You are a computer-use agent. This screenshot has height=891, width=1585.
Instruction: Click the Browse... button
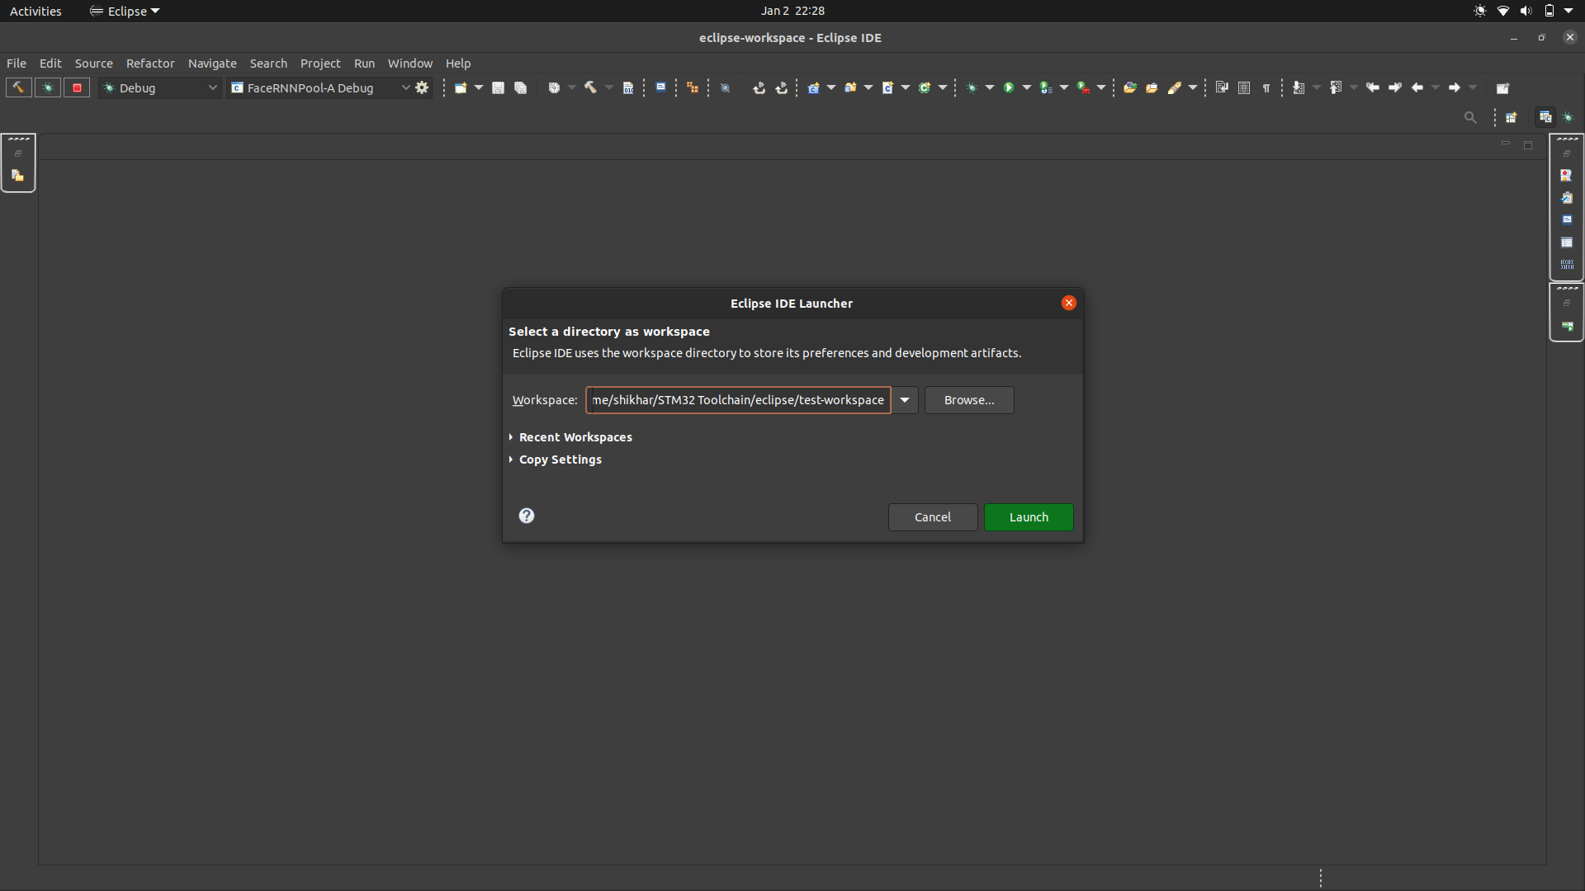point(969,400)
